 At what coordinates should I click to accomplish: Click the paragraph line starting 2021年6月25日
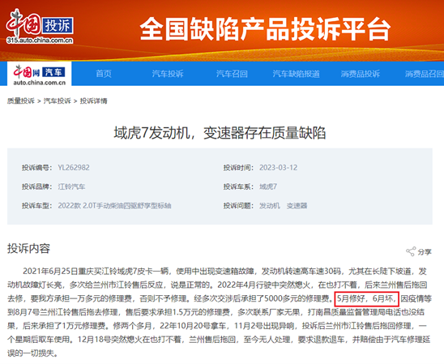pyautogui.click(x=224, y=272)
